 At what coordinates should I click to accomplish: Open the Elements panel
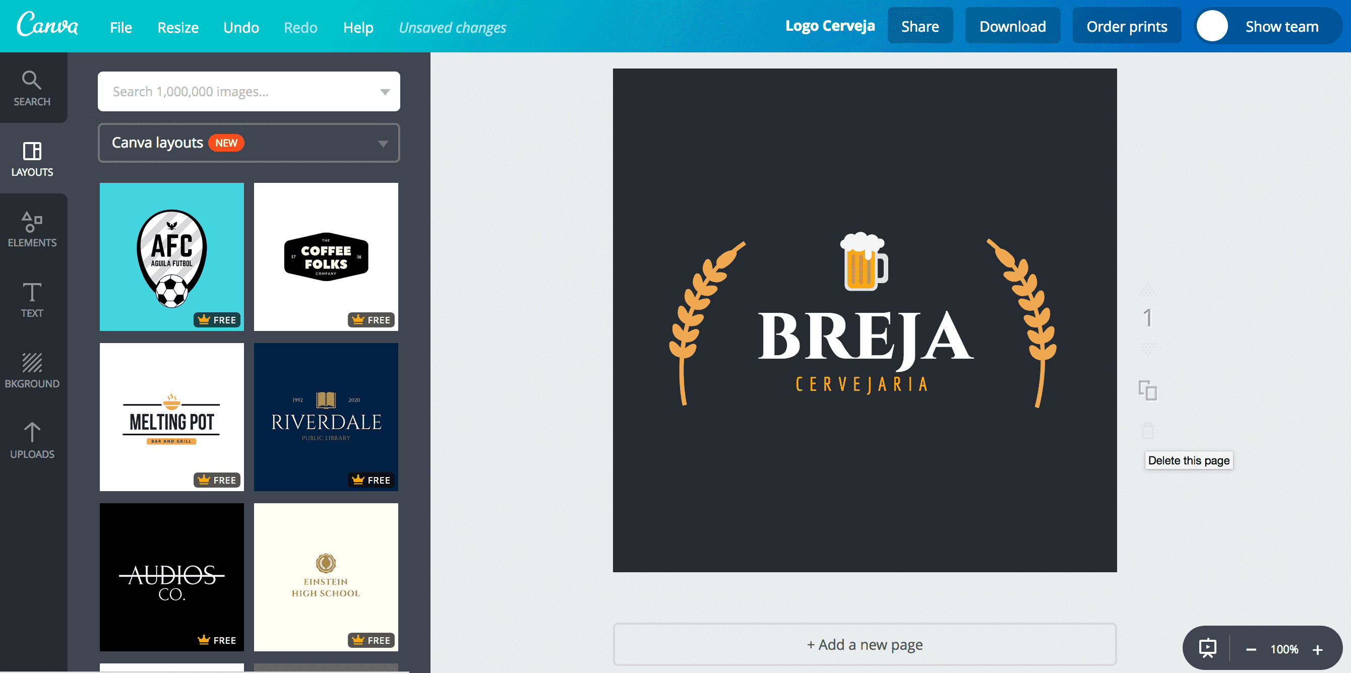pyautogui.click(x=33, y=230)
